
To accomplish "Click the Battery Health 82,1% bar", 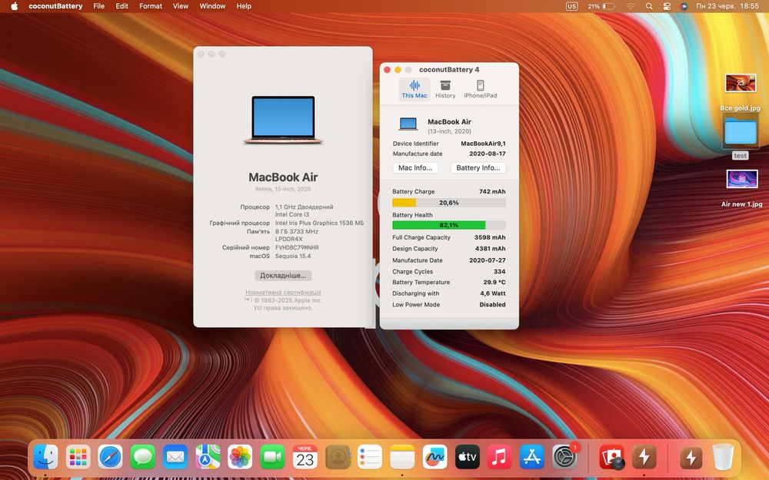I will click(449, 225).
